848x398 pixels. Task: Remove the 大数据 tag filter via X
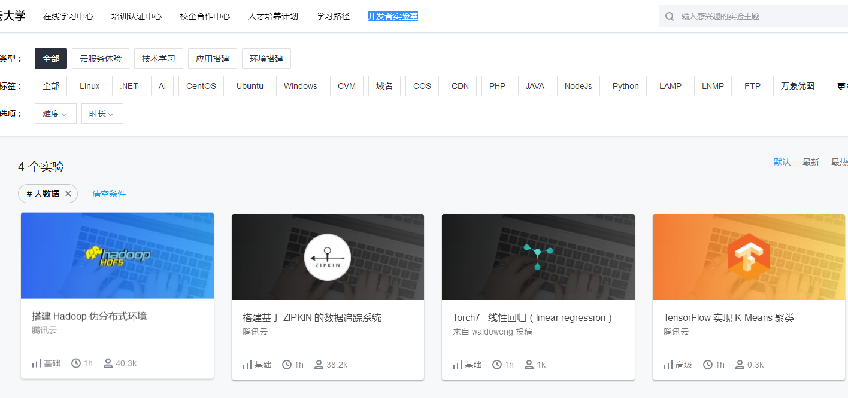(x=68, y=194)
